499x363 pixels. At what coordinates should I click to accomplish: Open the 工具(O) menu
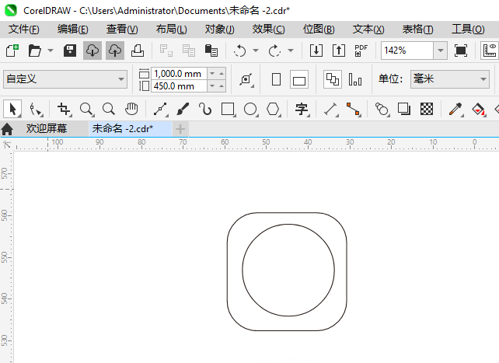click(468, 30)
